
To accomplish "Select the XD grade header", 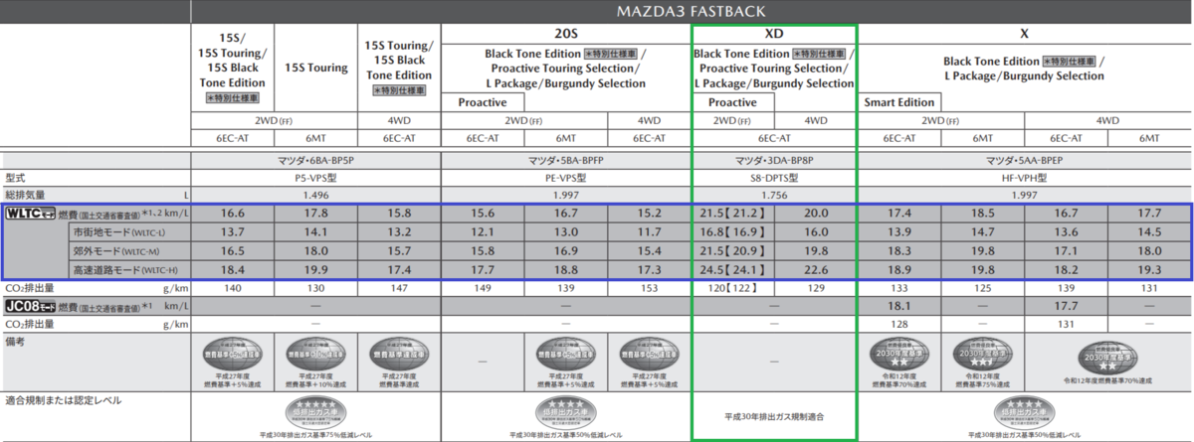I will [x=774, y=33].
